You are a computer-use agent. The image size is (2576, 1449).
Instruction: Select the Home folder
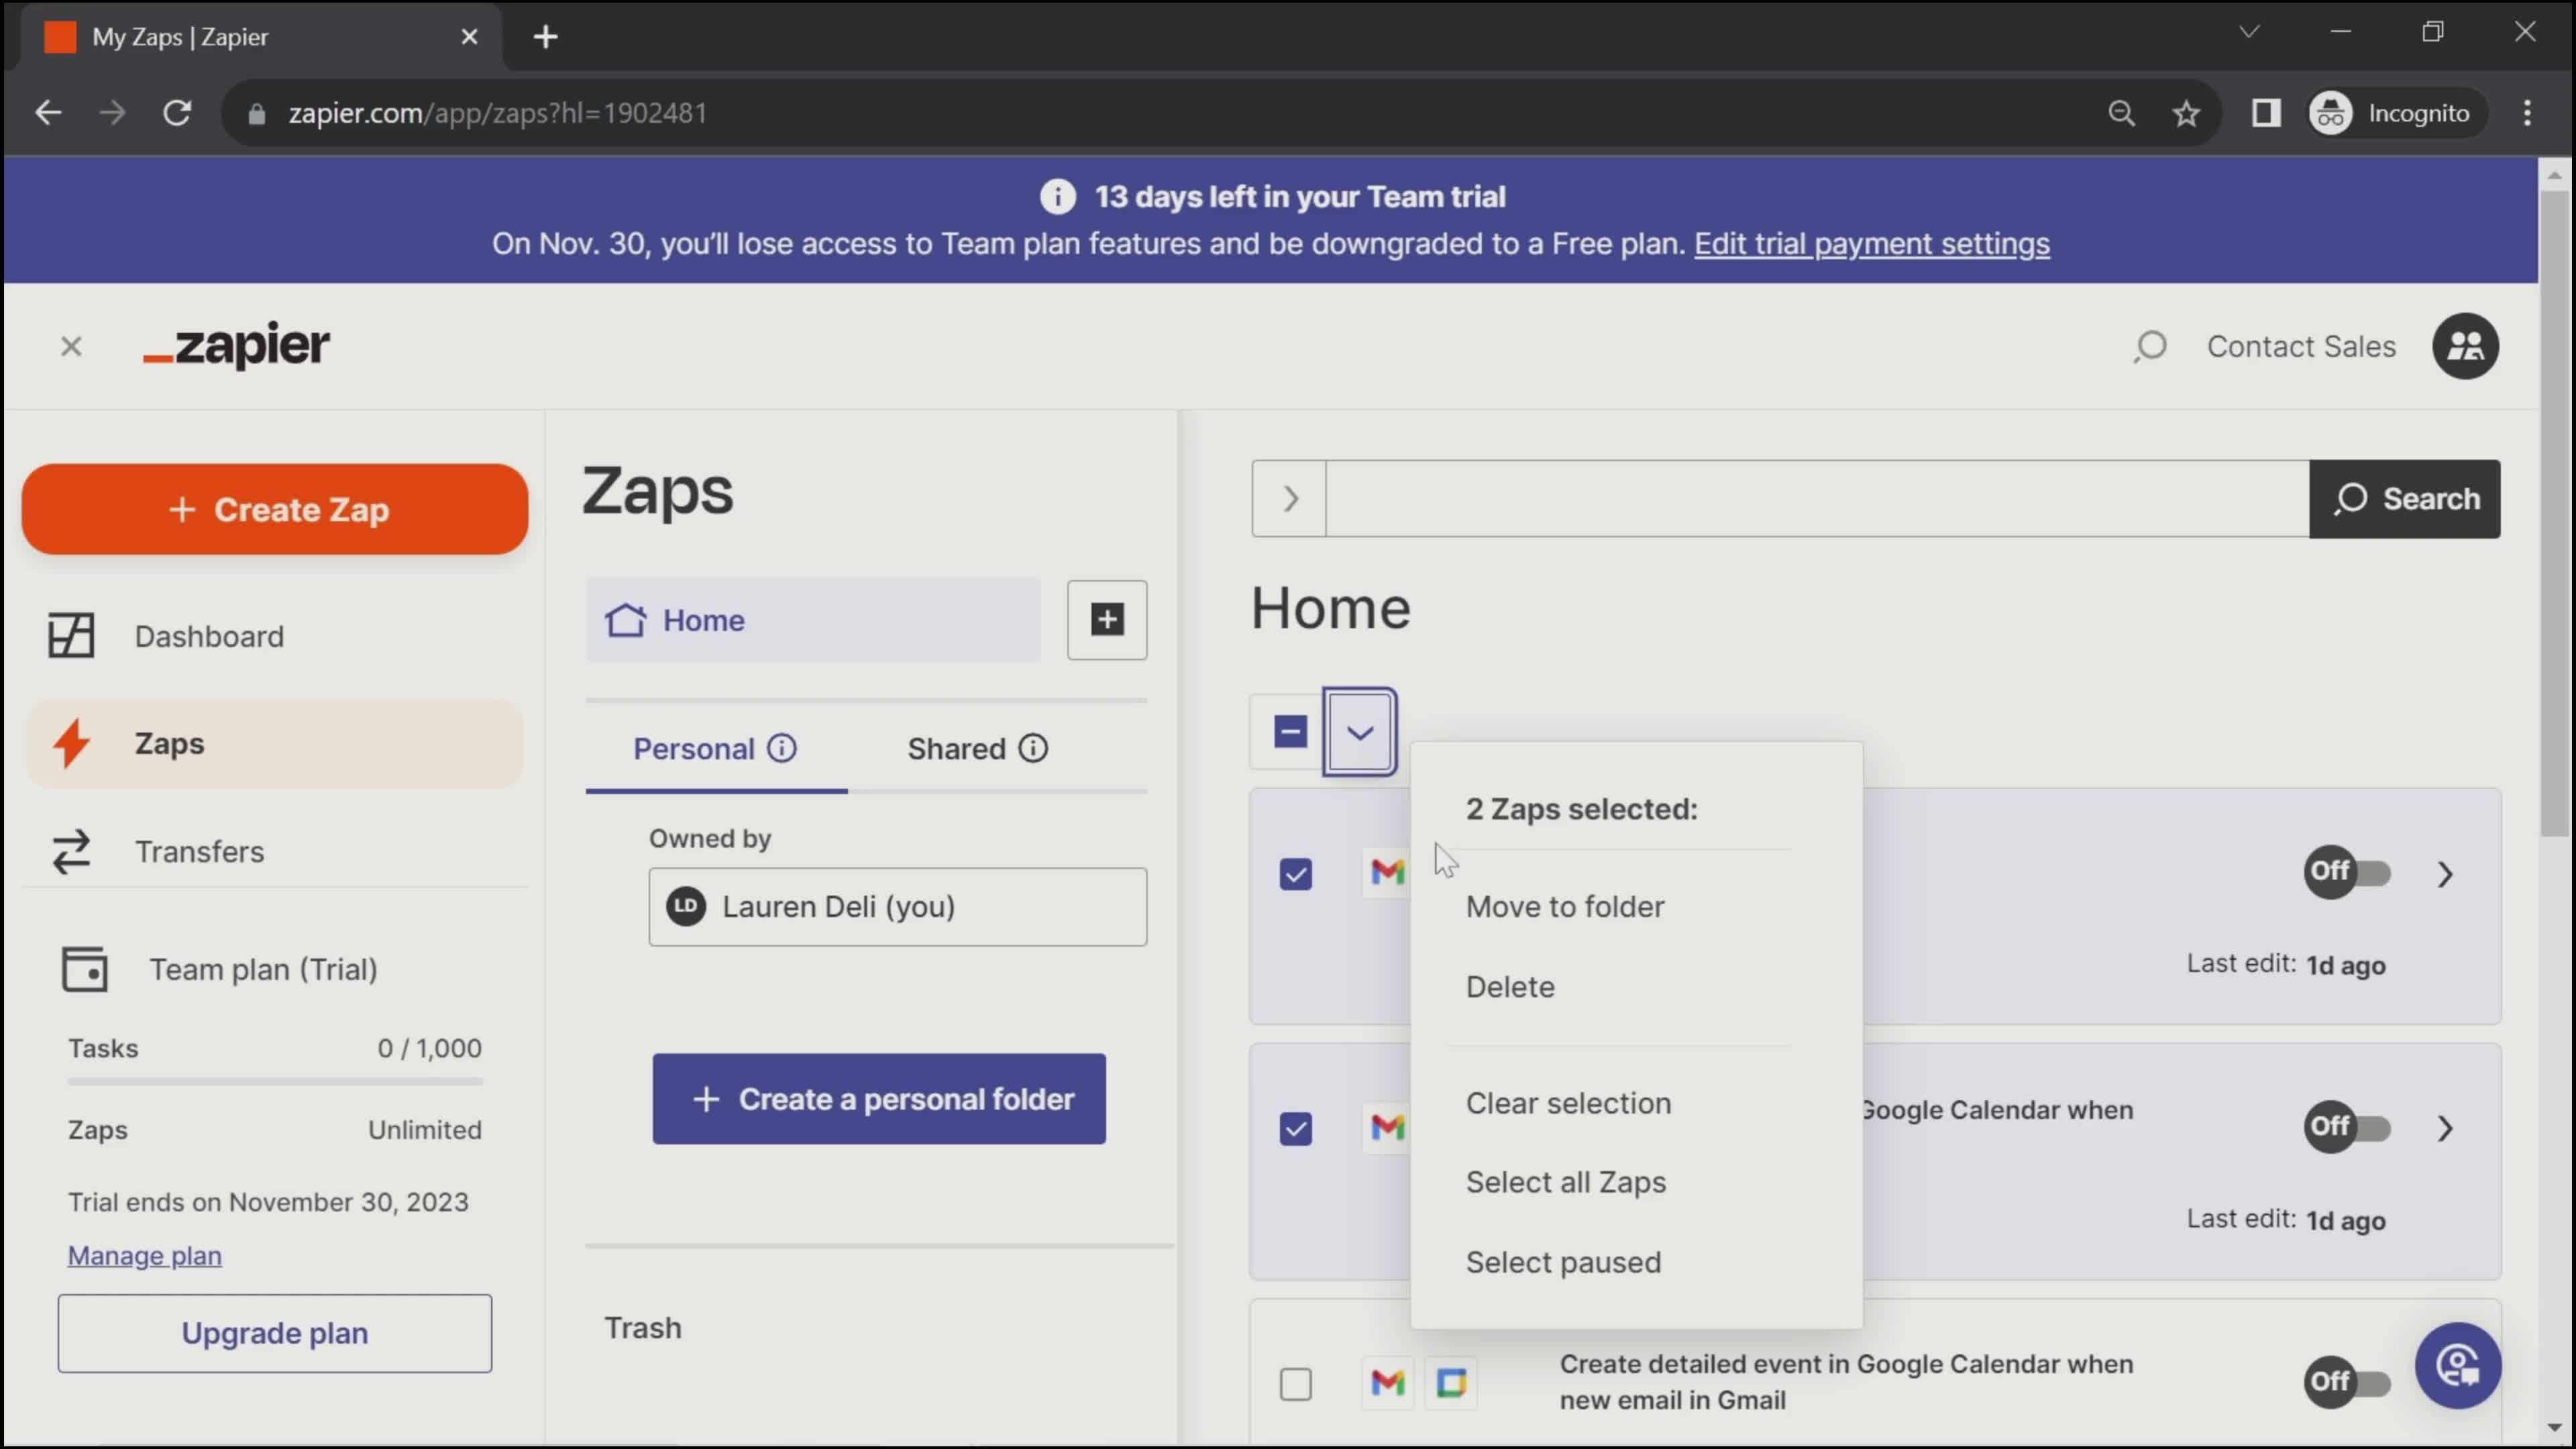813,620
